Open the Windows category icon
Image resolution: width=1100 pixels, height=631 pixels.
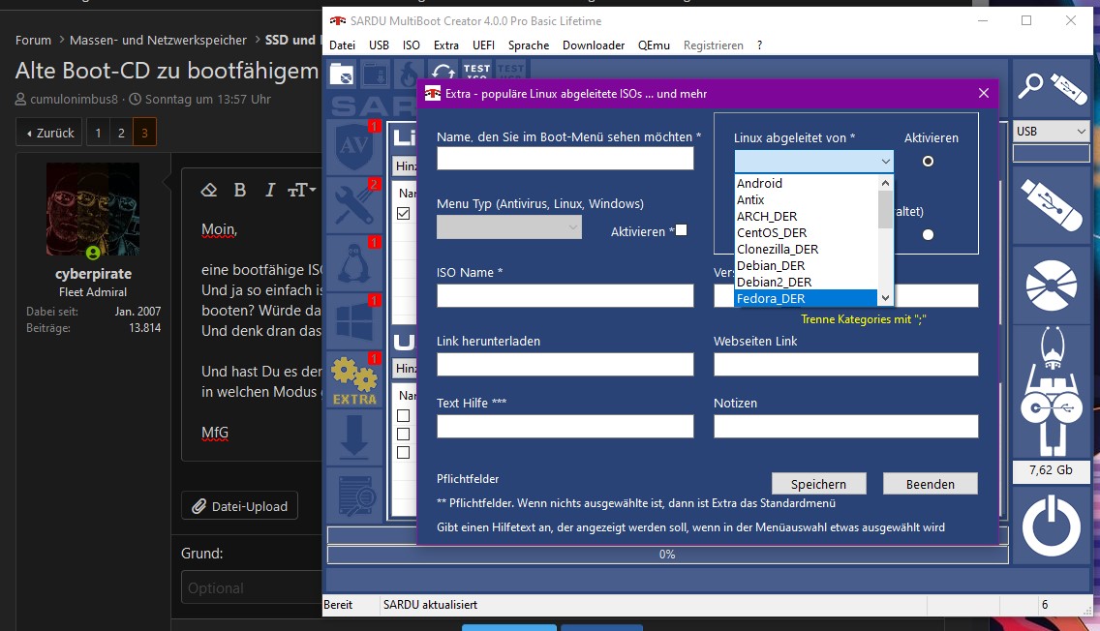[x=354, y=321]
